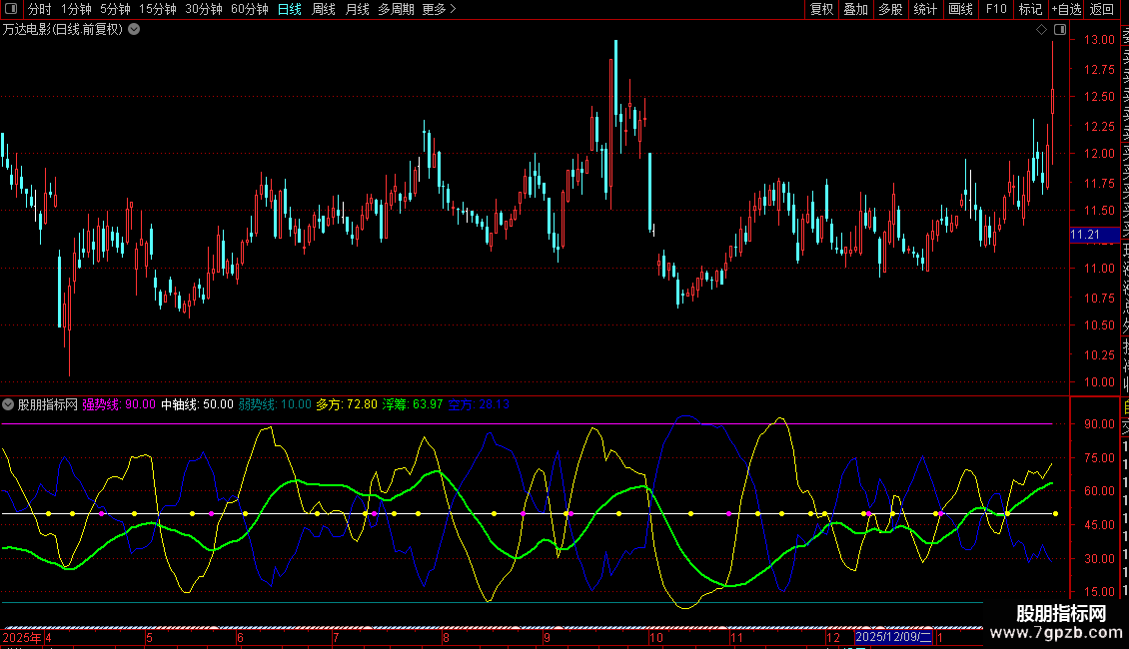Viewport: 1129px width, 649px height.
Task: Click the 标记 mark tool
Action: [x=1030, y=9]
